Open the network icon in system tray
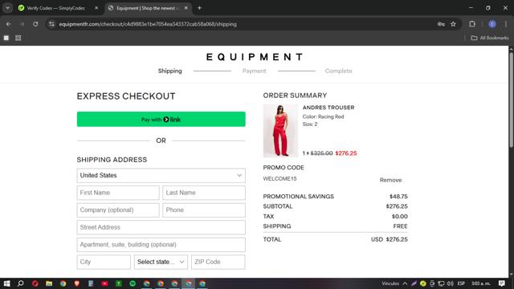 coord(441,283)
